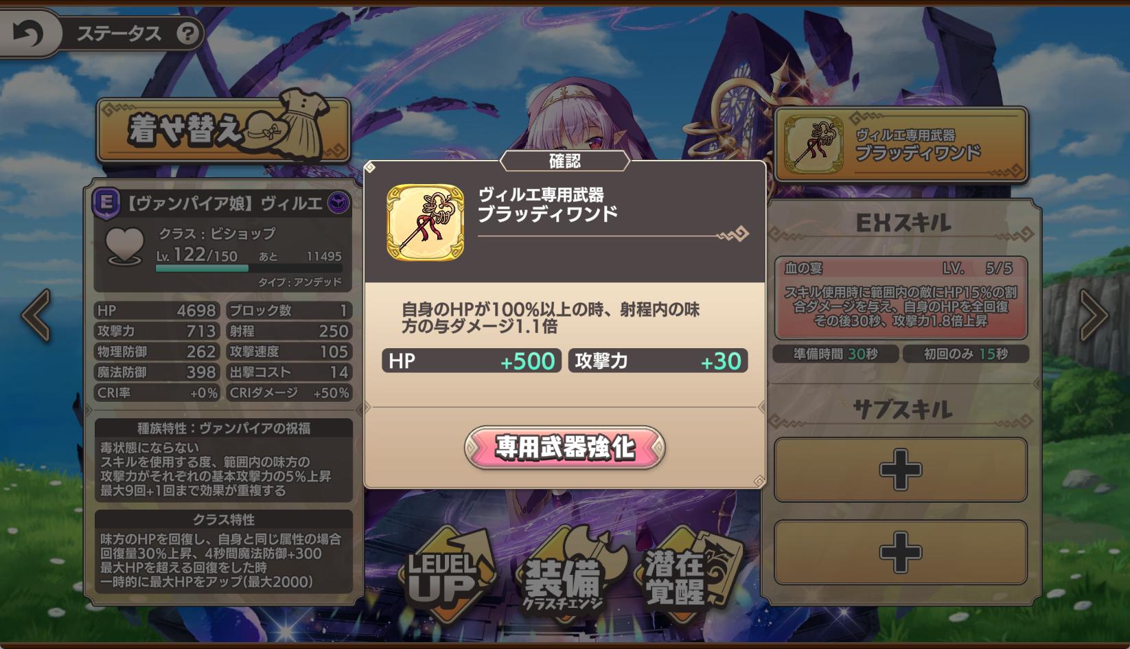Click the heart favorite icon
Viewport: 1130px width, 649px height.
[x=125, y=246]
